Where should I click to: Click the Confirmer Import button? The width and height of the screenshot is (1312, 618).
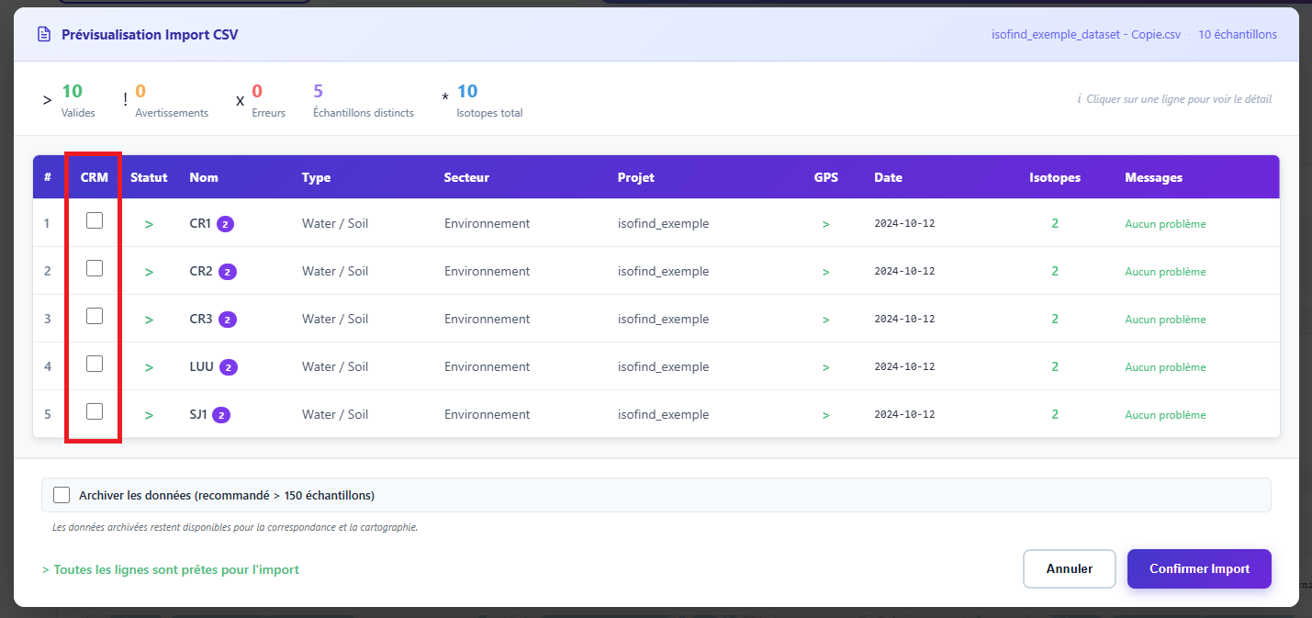coord(1199,568)
